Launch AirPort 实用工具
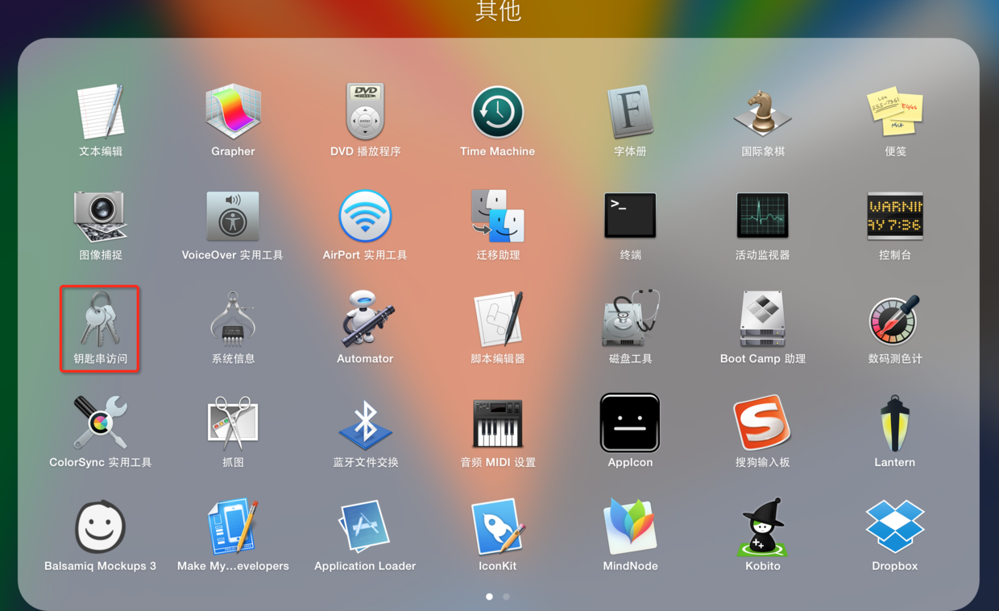 pyautogui.click(x=365, y=217)
